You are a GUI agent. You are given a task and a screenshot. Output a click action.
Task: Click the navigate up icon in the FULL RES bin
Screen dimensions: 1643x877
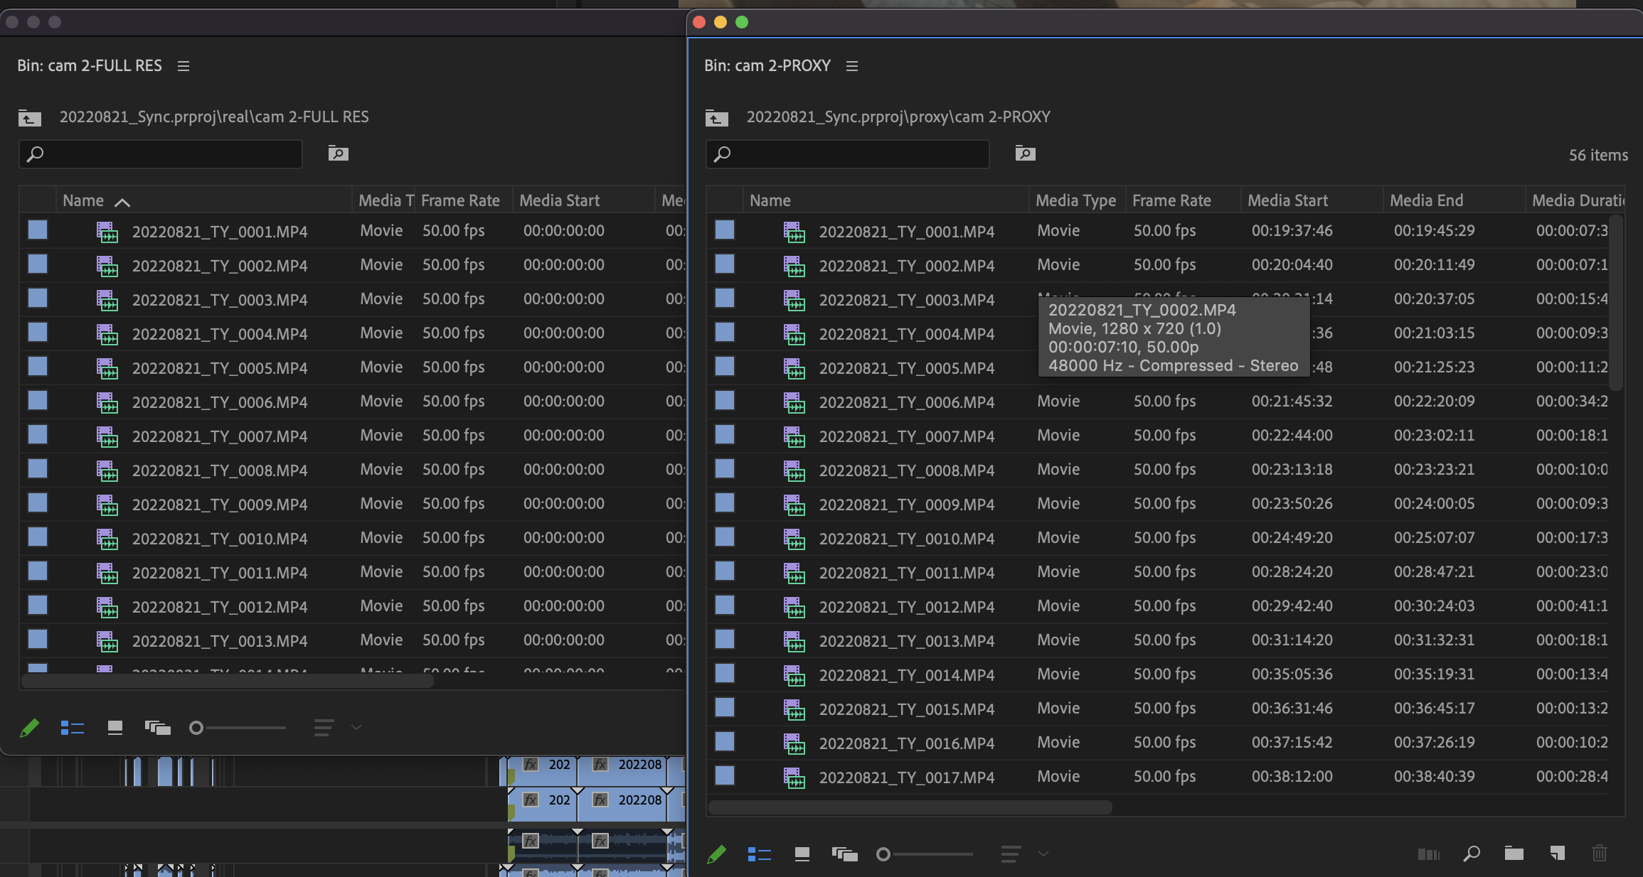coord(28,117)
